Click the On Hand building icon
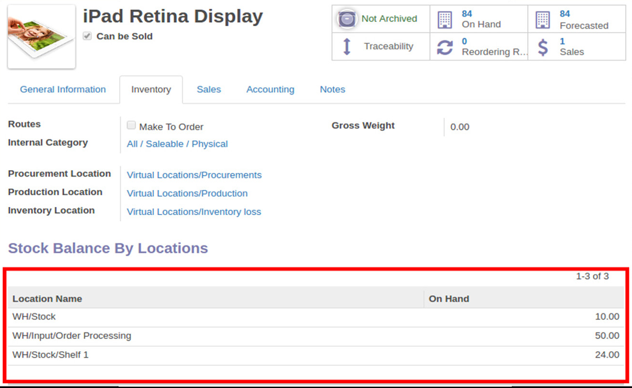The width and height of the screenshot is (632, 388). (x=445, y=19)
